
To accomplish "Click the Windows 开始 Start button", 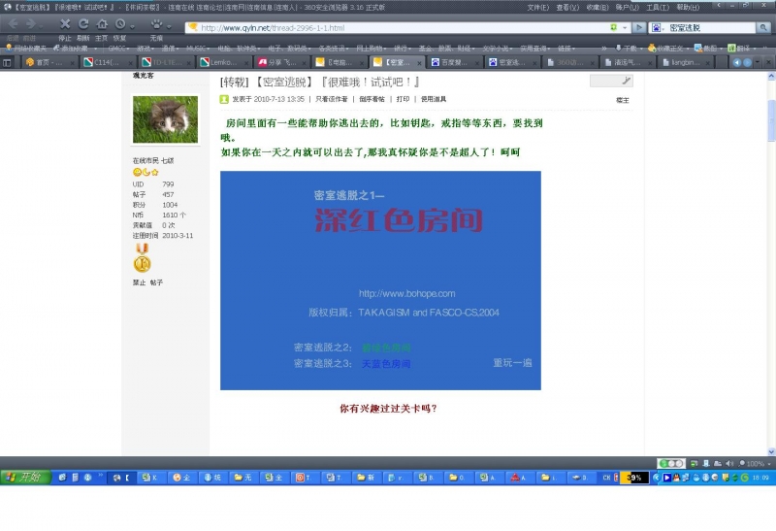I will coord(26,478).
